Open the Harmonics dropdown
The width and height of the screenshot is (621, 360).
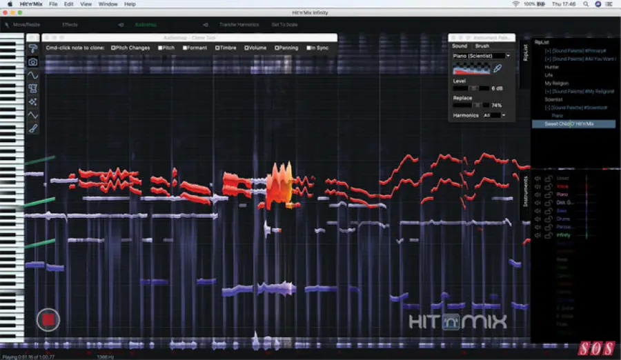pyautogui.click(x=494, y=115)
